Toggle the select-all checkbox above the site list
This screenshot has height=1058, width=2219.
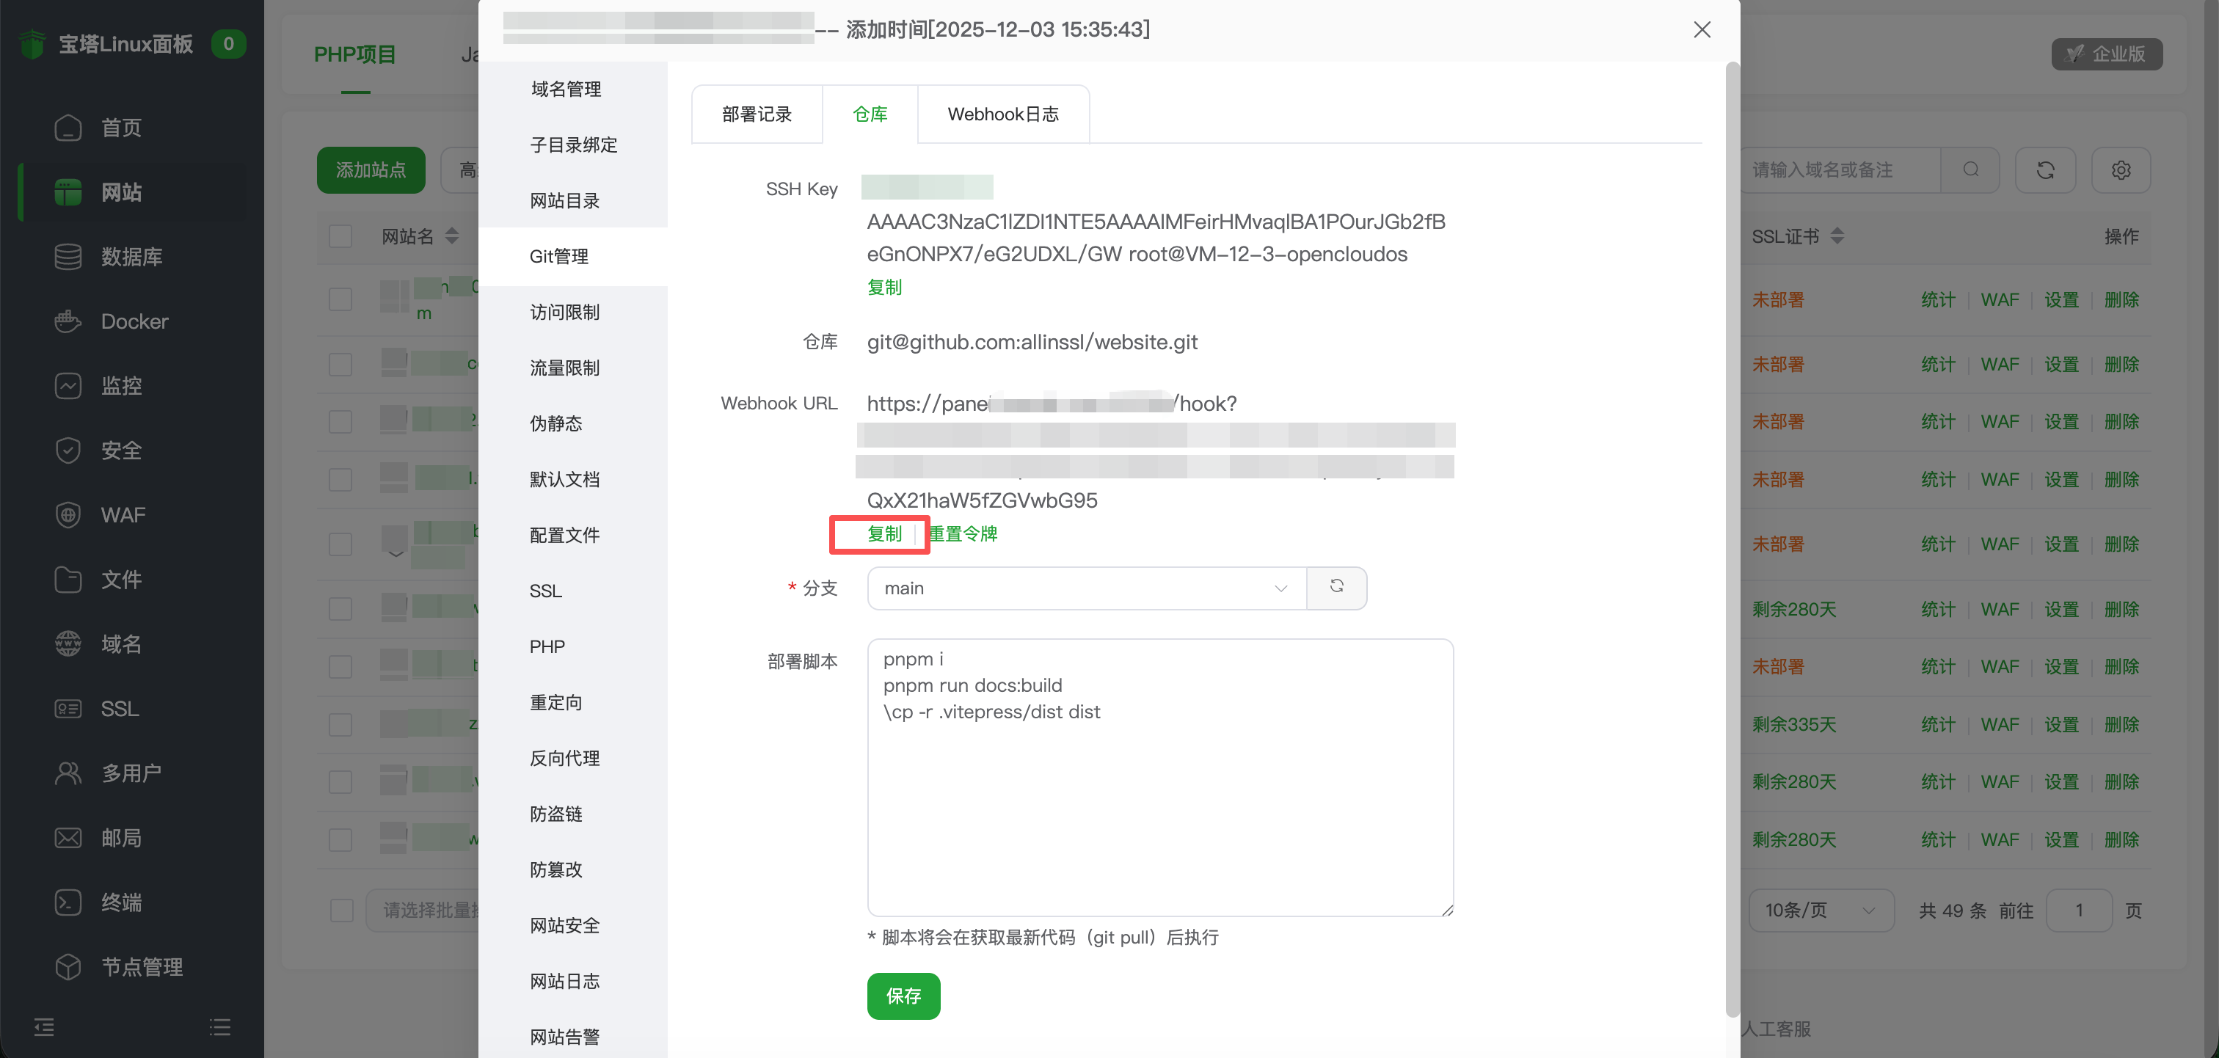(340, 236)
